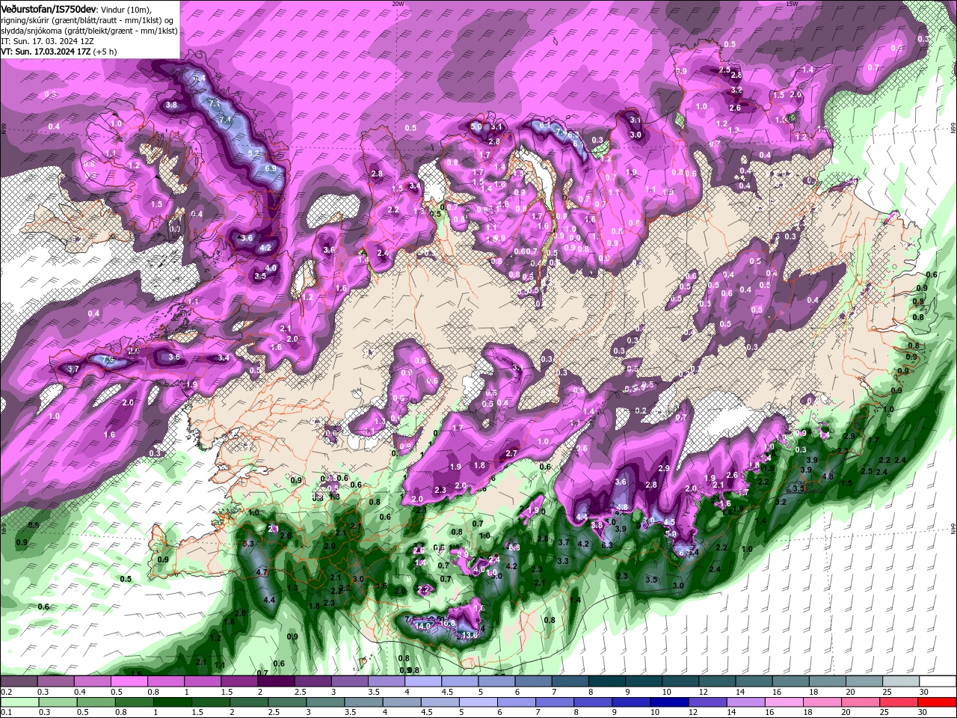The height and width of the screenshot is (718, 957).
Task: Pick the palest green swatch after rain label 0.1
Action: tap(20, 702)
